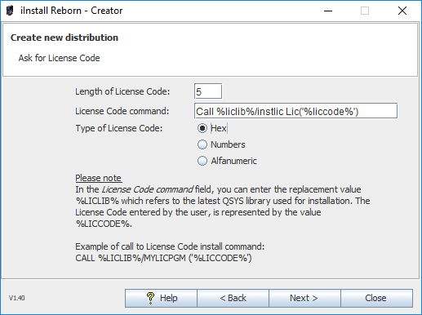422x315 pixels.
Task: Minimize the iInstall Reborn Creator window
Action: 328,11
